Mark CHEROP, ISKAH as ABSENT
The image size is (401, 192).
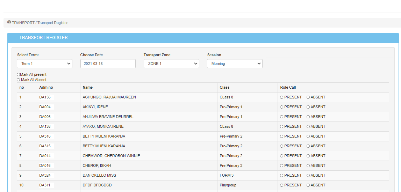(x=308, y=166)
